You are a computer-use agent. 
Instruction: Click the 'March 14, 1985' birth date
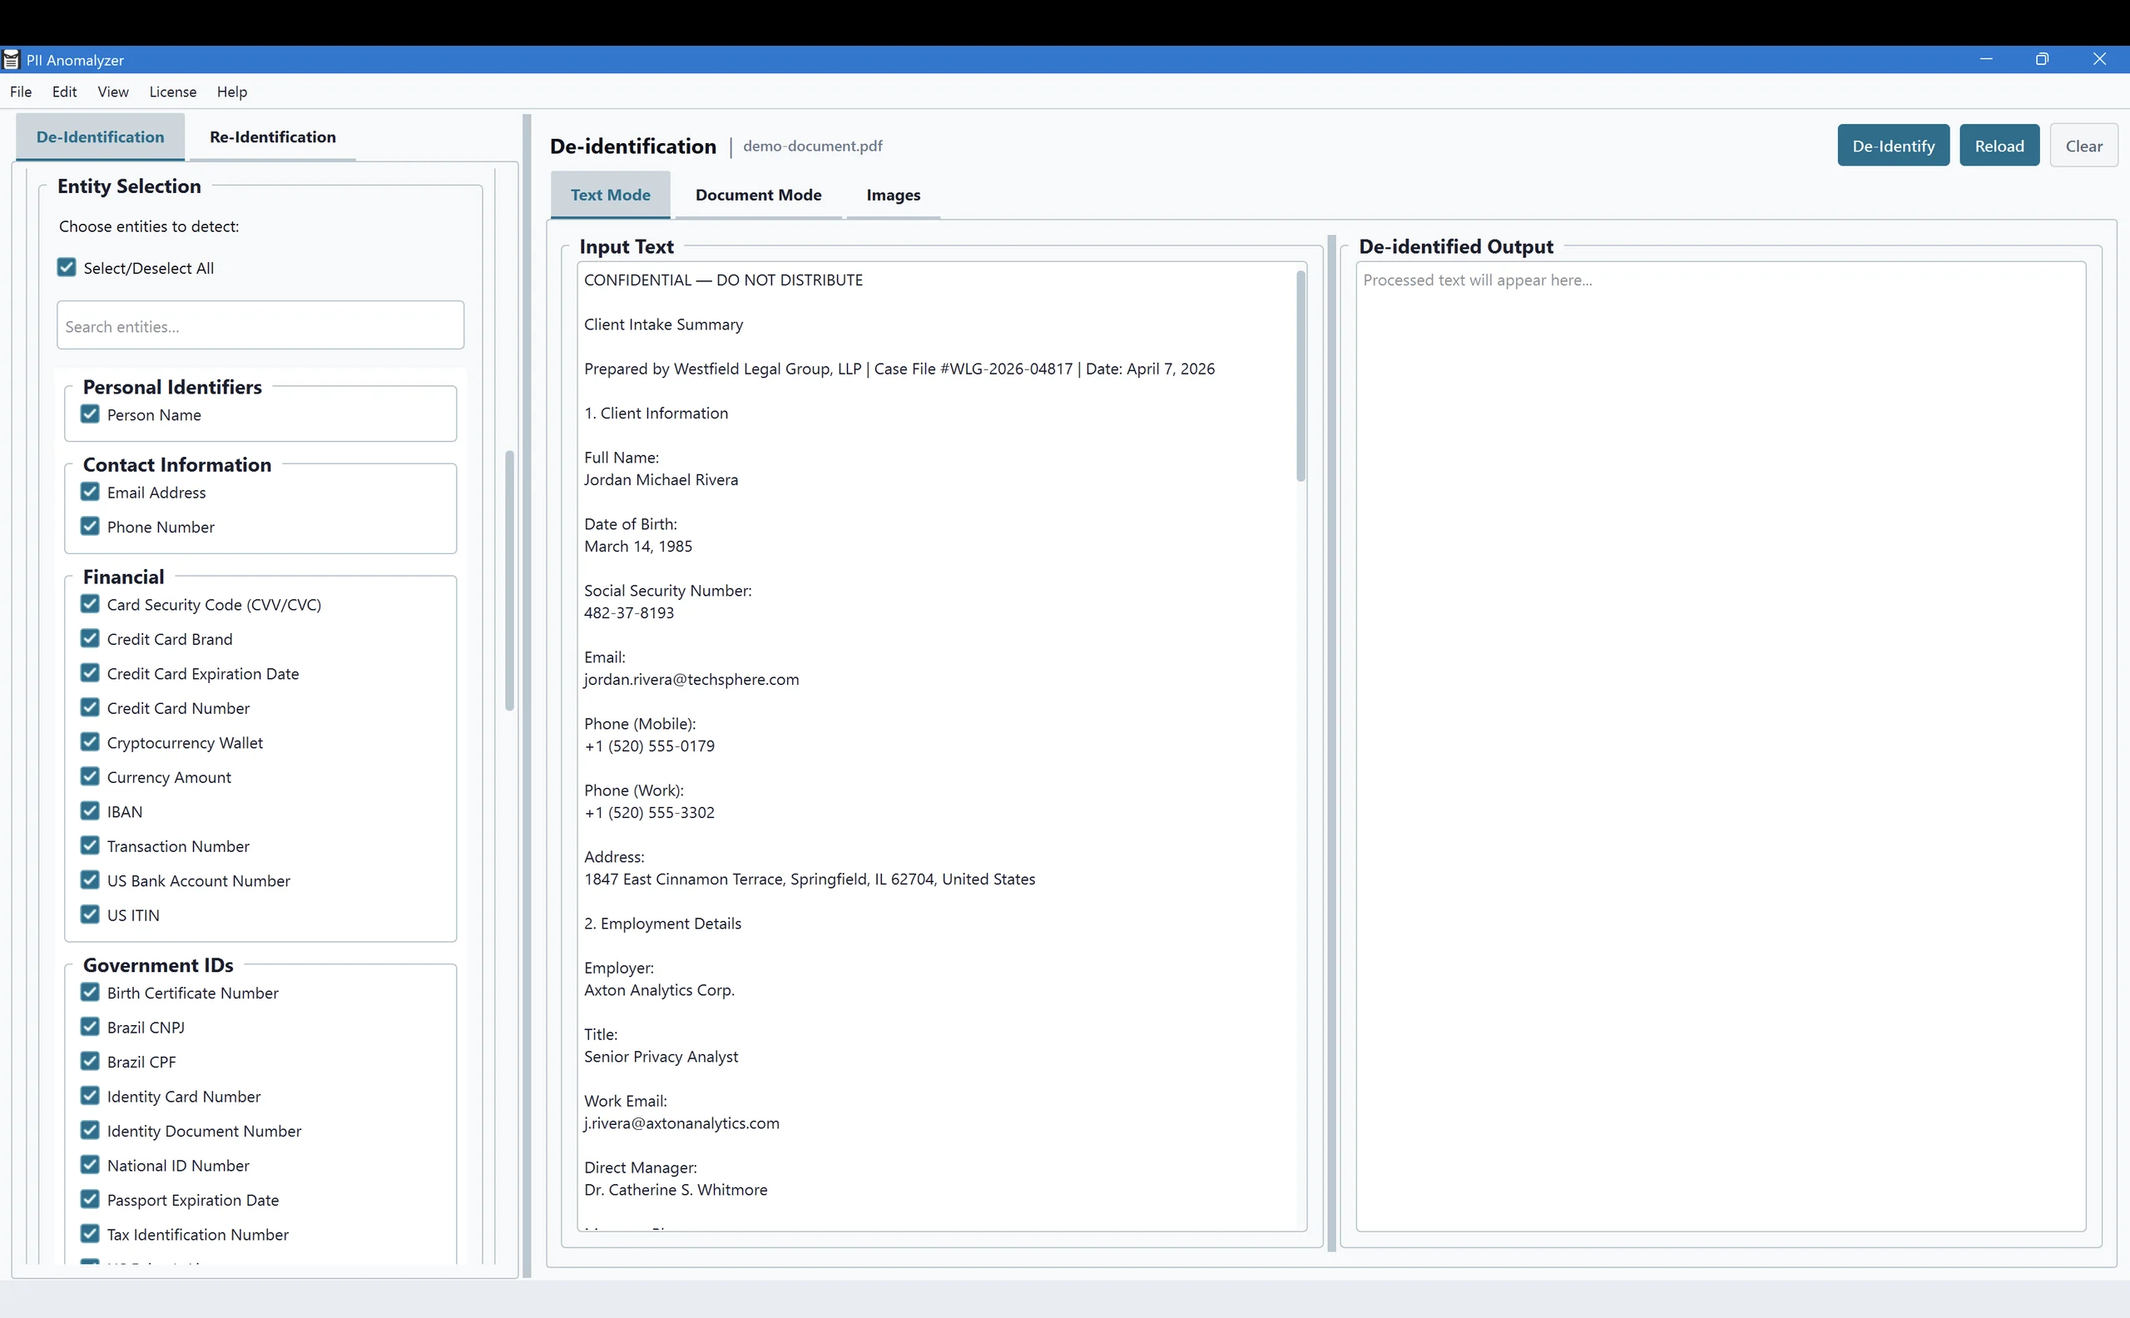[638, 546]
